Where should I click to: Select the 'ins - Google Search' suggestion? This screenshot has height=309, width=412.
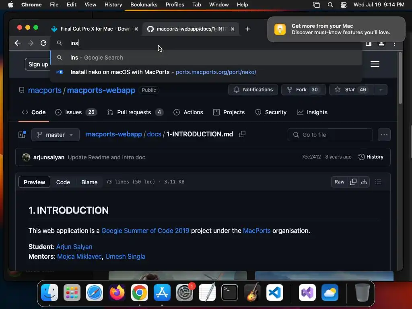click(206, 58)
